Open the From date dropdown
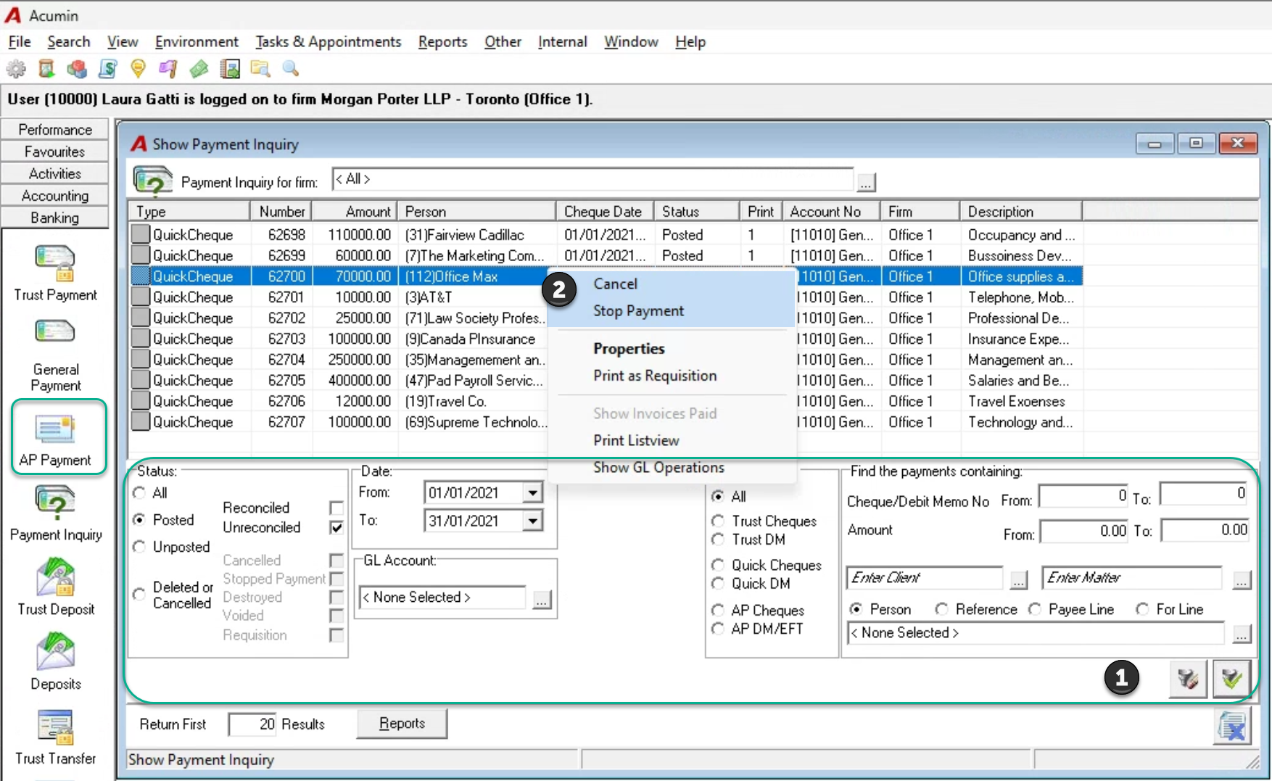The width and height of the screenshot is (1272, 781). 532,493
